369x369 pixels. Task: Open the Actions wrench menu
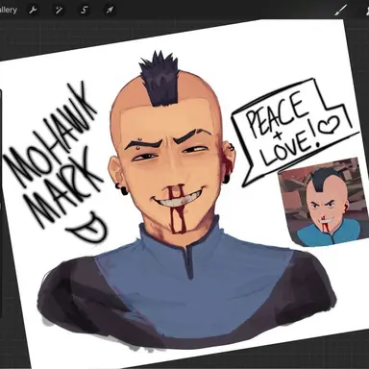33,11
